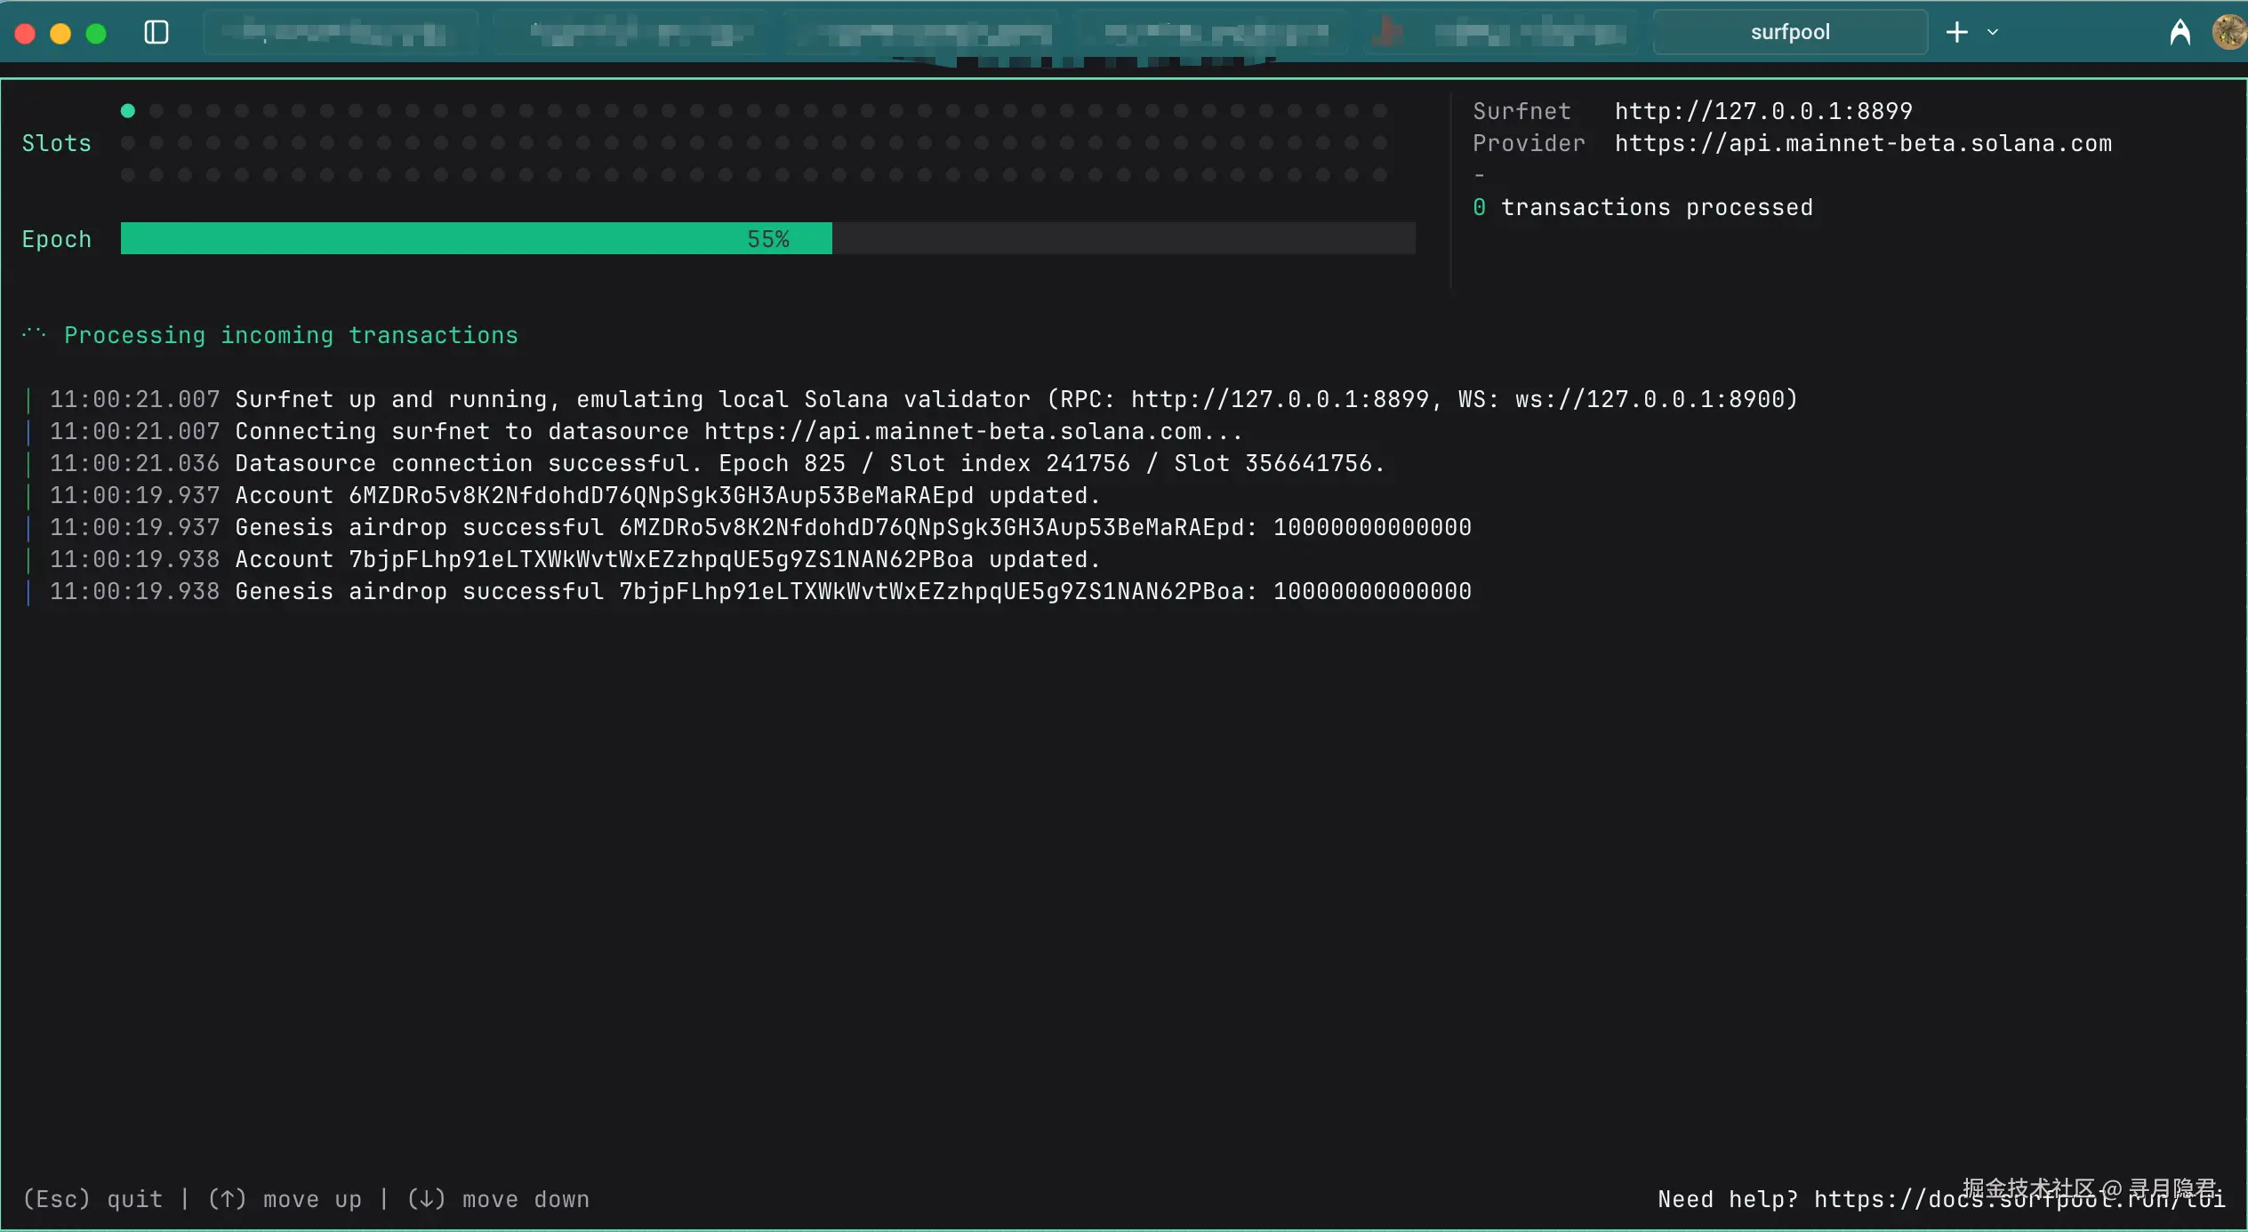This screenshot has width=2248, height=1232.
Task: Click the yellow minimize window button
Action: click(60, 34)
